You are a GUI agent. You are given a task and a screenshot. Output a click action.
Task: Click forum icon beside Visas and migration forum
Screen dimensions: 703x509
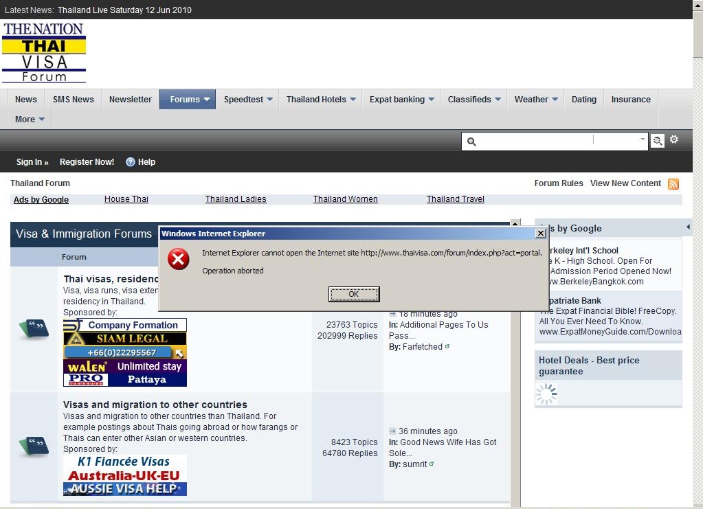34,446
